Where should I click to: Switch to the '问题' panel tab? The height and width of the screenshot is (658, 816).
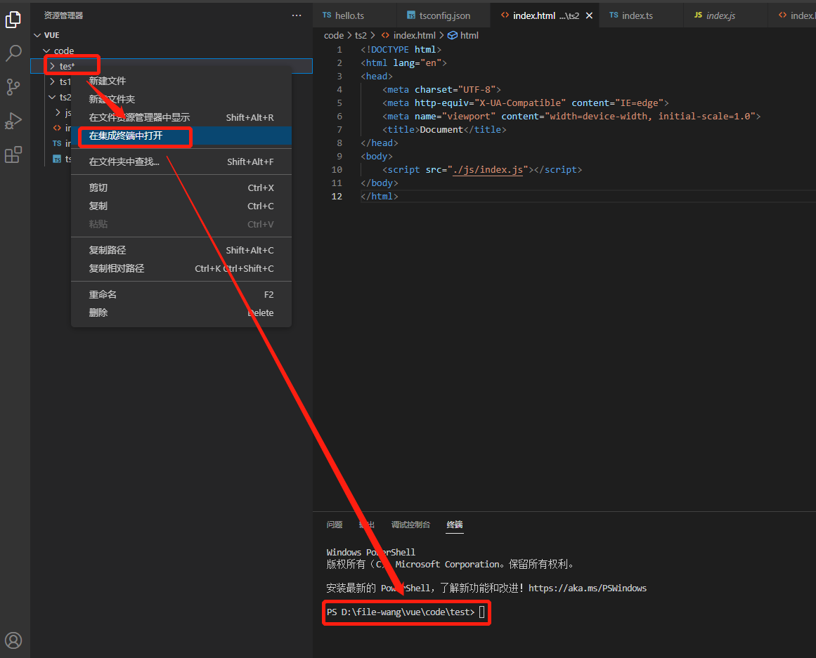coord(335,525)
